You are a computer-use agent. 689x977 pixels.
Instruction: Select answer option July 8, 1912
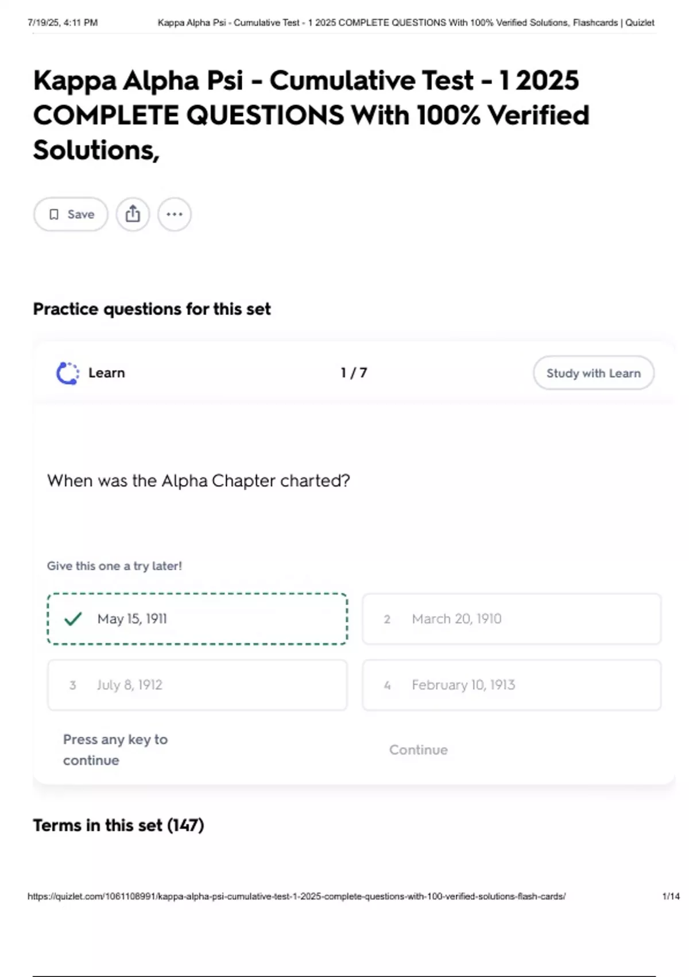point(196,685)
